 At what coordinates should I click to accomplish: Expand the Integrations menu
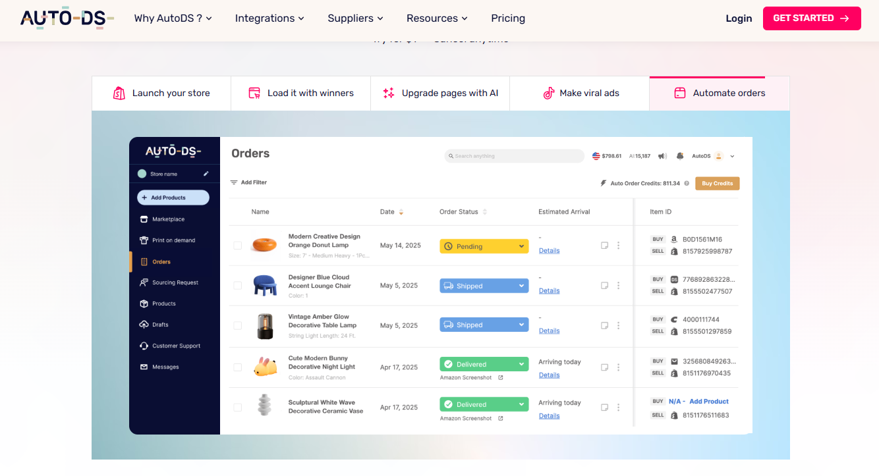(269, 18)
